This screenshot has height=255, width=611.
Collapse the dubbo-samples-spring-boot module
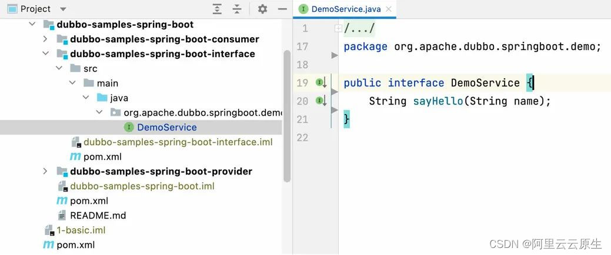click(x=32, y=25)
